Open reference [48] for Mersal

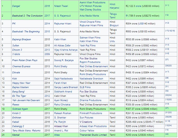pyautogui.click(x=167, y=134)
